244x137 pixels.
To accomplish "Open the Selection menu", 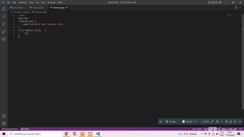I will (x=22, y=3).
